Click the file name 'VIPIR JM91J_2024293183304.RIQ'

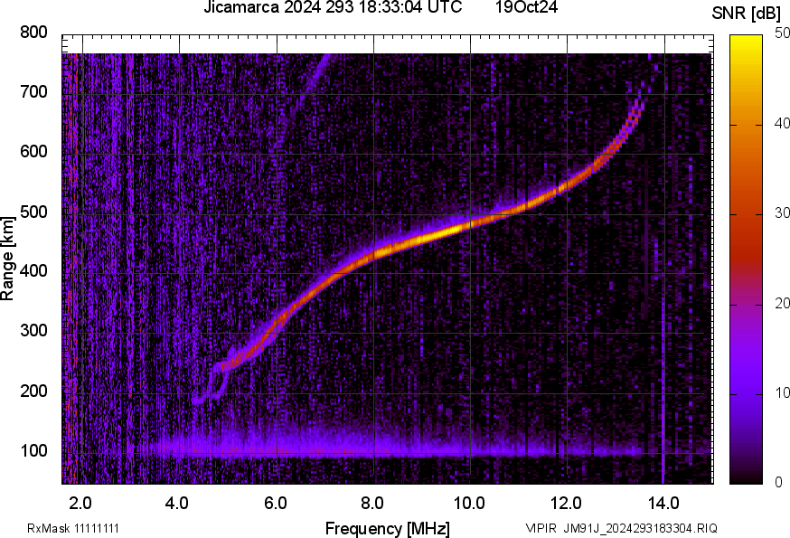pyautogui.click(x=622, y=528)
